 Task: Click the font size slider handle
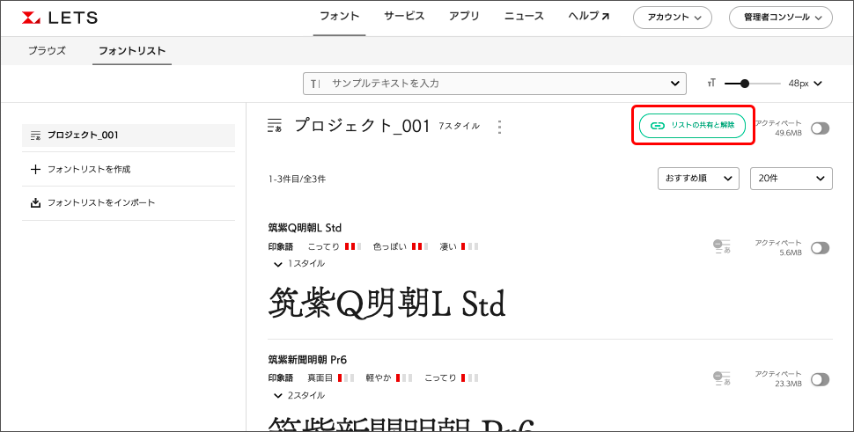pos(745,84)
